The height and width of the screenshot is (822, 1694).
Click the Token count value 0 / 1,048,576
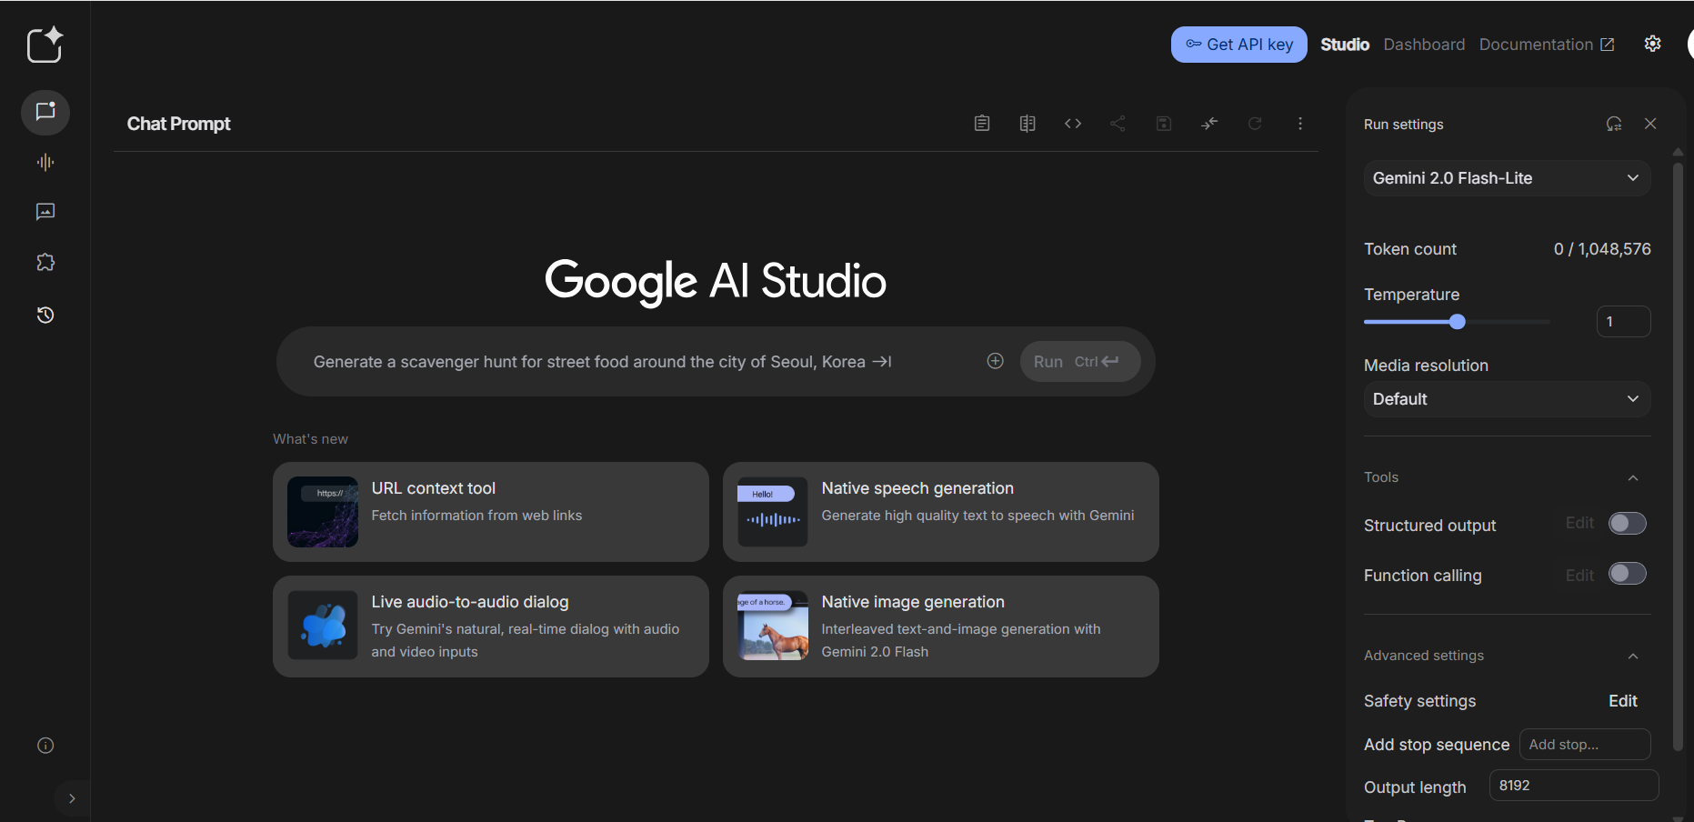click(1602, 249)
